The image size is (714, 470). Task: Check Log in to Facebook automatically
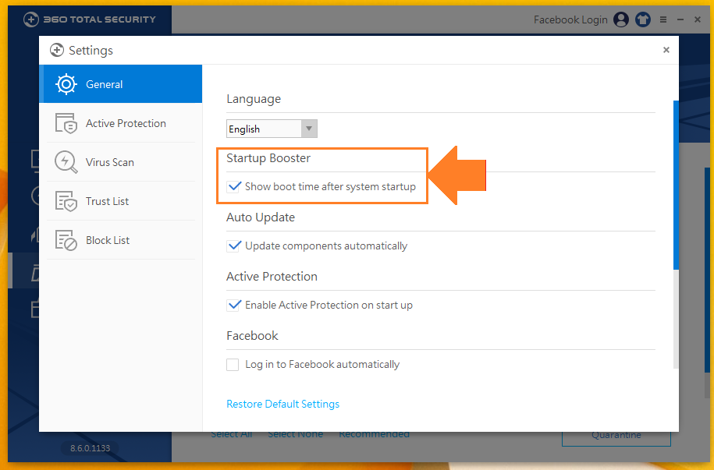(233, 365)
